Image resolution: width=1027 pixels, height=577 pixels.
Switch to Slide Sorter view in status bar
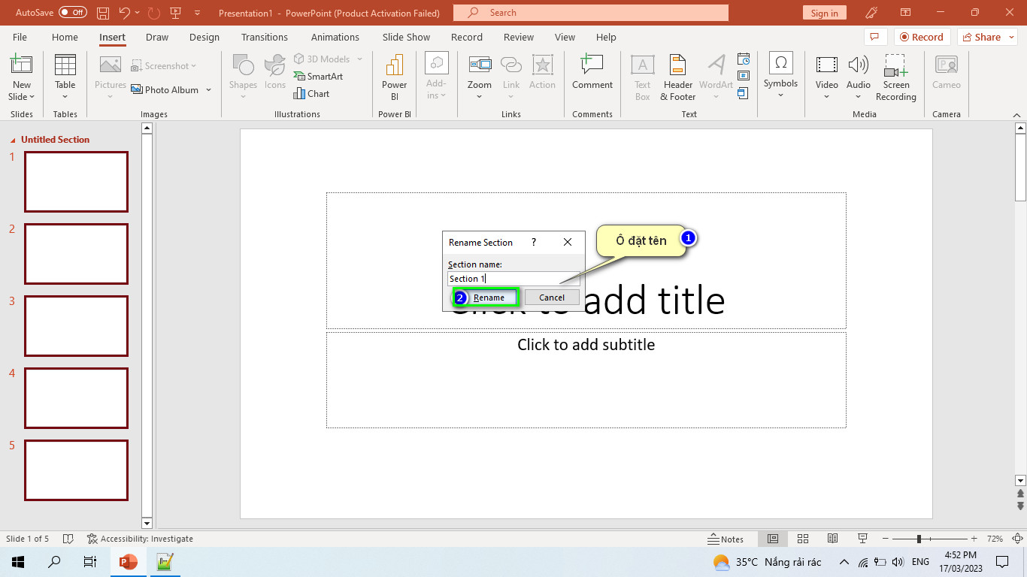pos(803,539)
